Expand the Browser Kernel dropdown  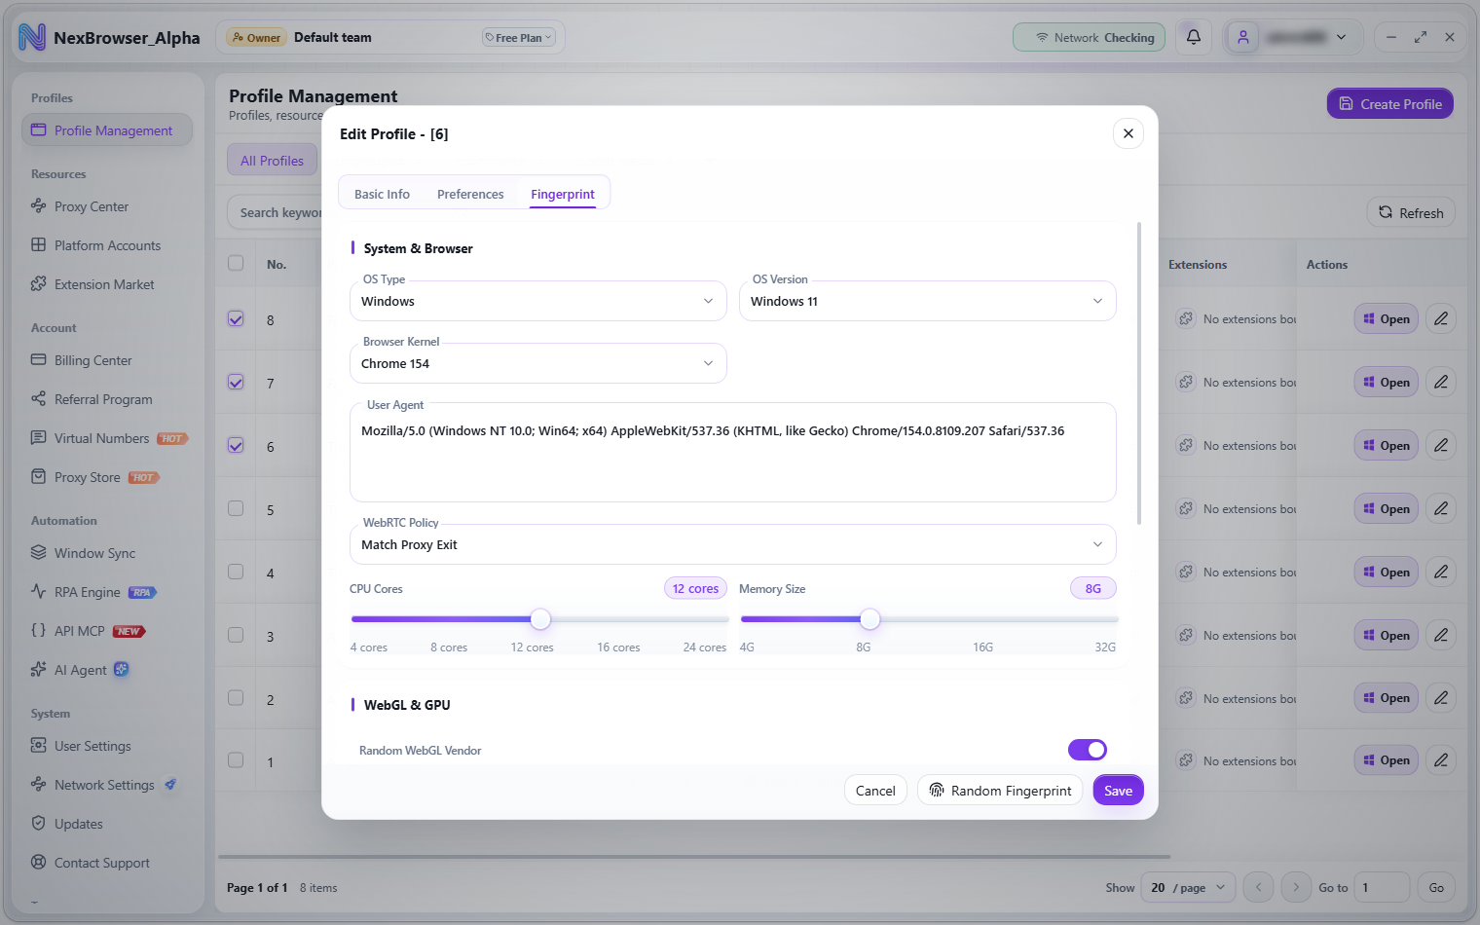(x=538, y=363)
